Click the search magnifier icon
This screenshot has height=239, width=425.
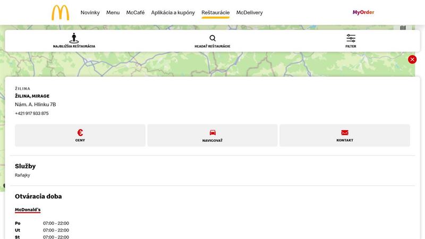tap(212, 38)
